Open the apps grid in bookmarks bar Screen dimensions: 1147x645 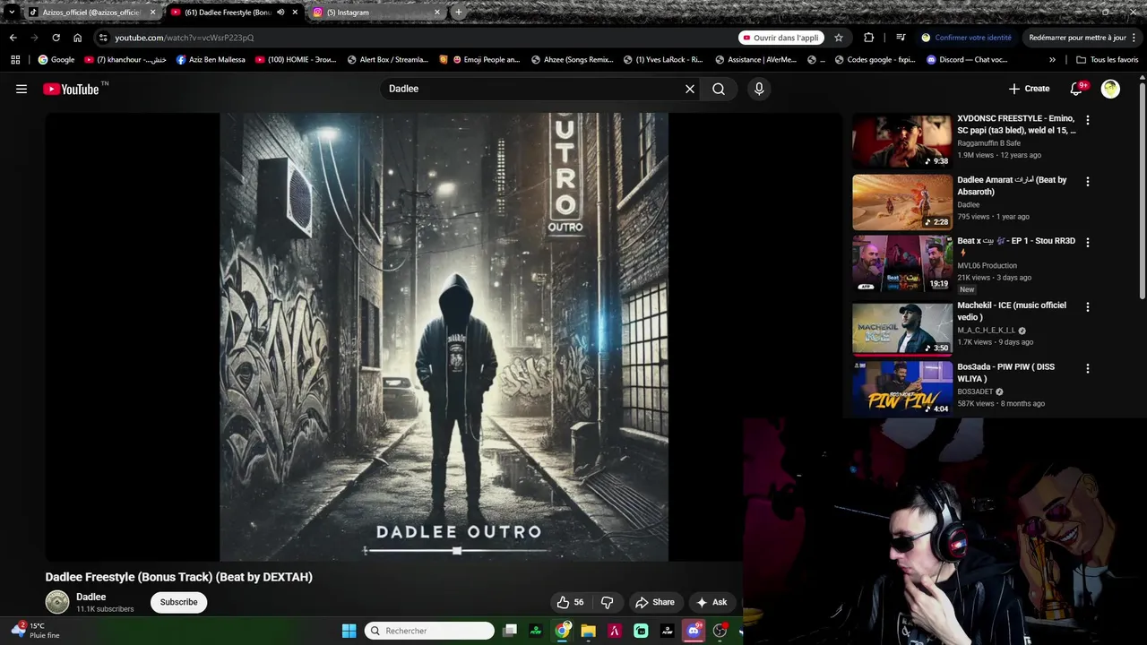click(15, 60)
